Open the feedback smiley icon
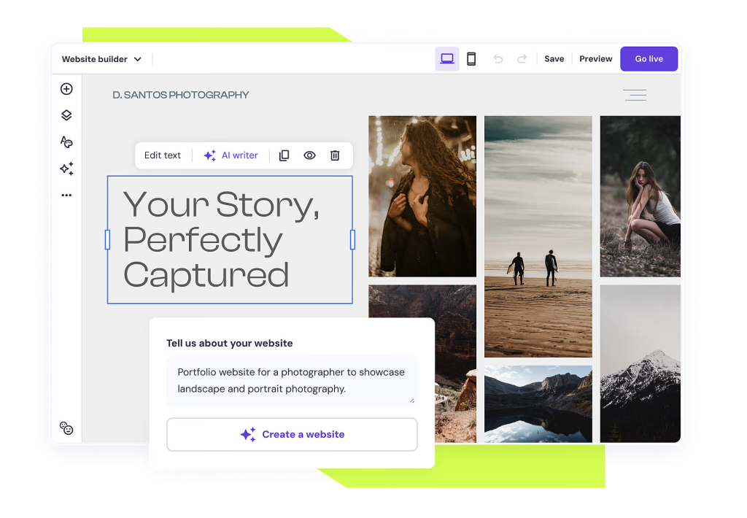Viewport: 747px width, 518px height. click(x=66, y=428)
